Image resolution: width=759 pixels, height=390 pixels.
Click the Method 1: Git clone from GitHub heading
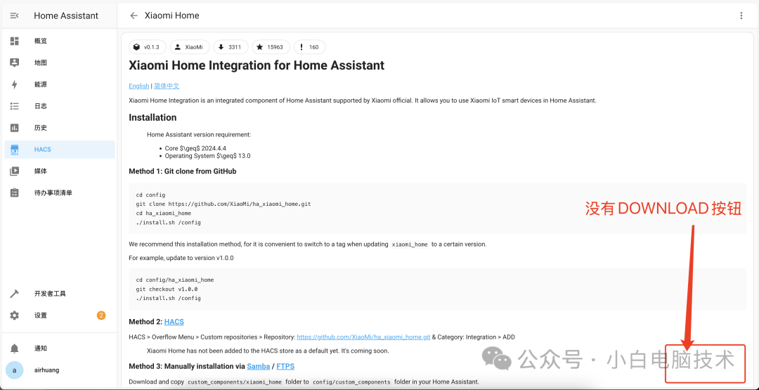click(183, 171)
